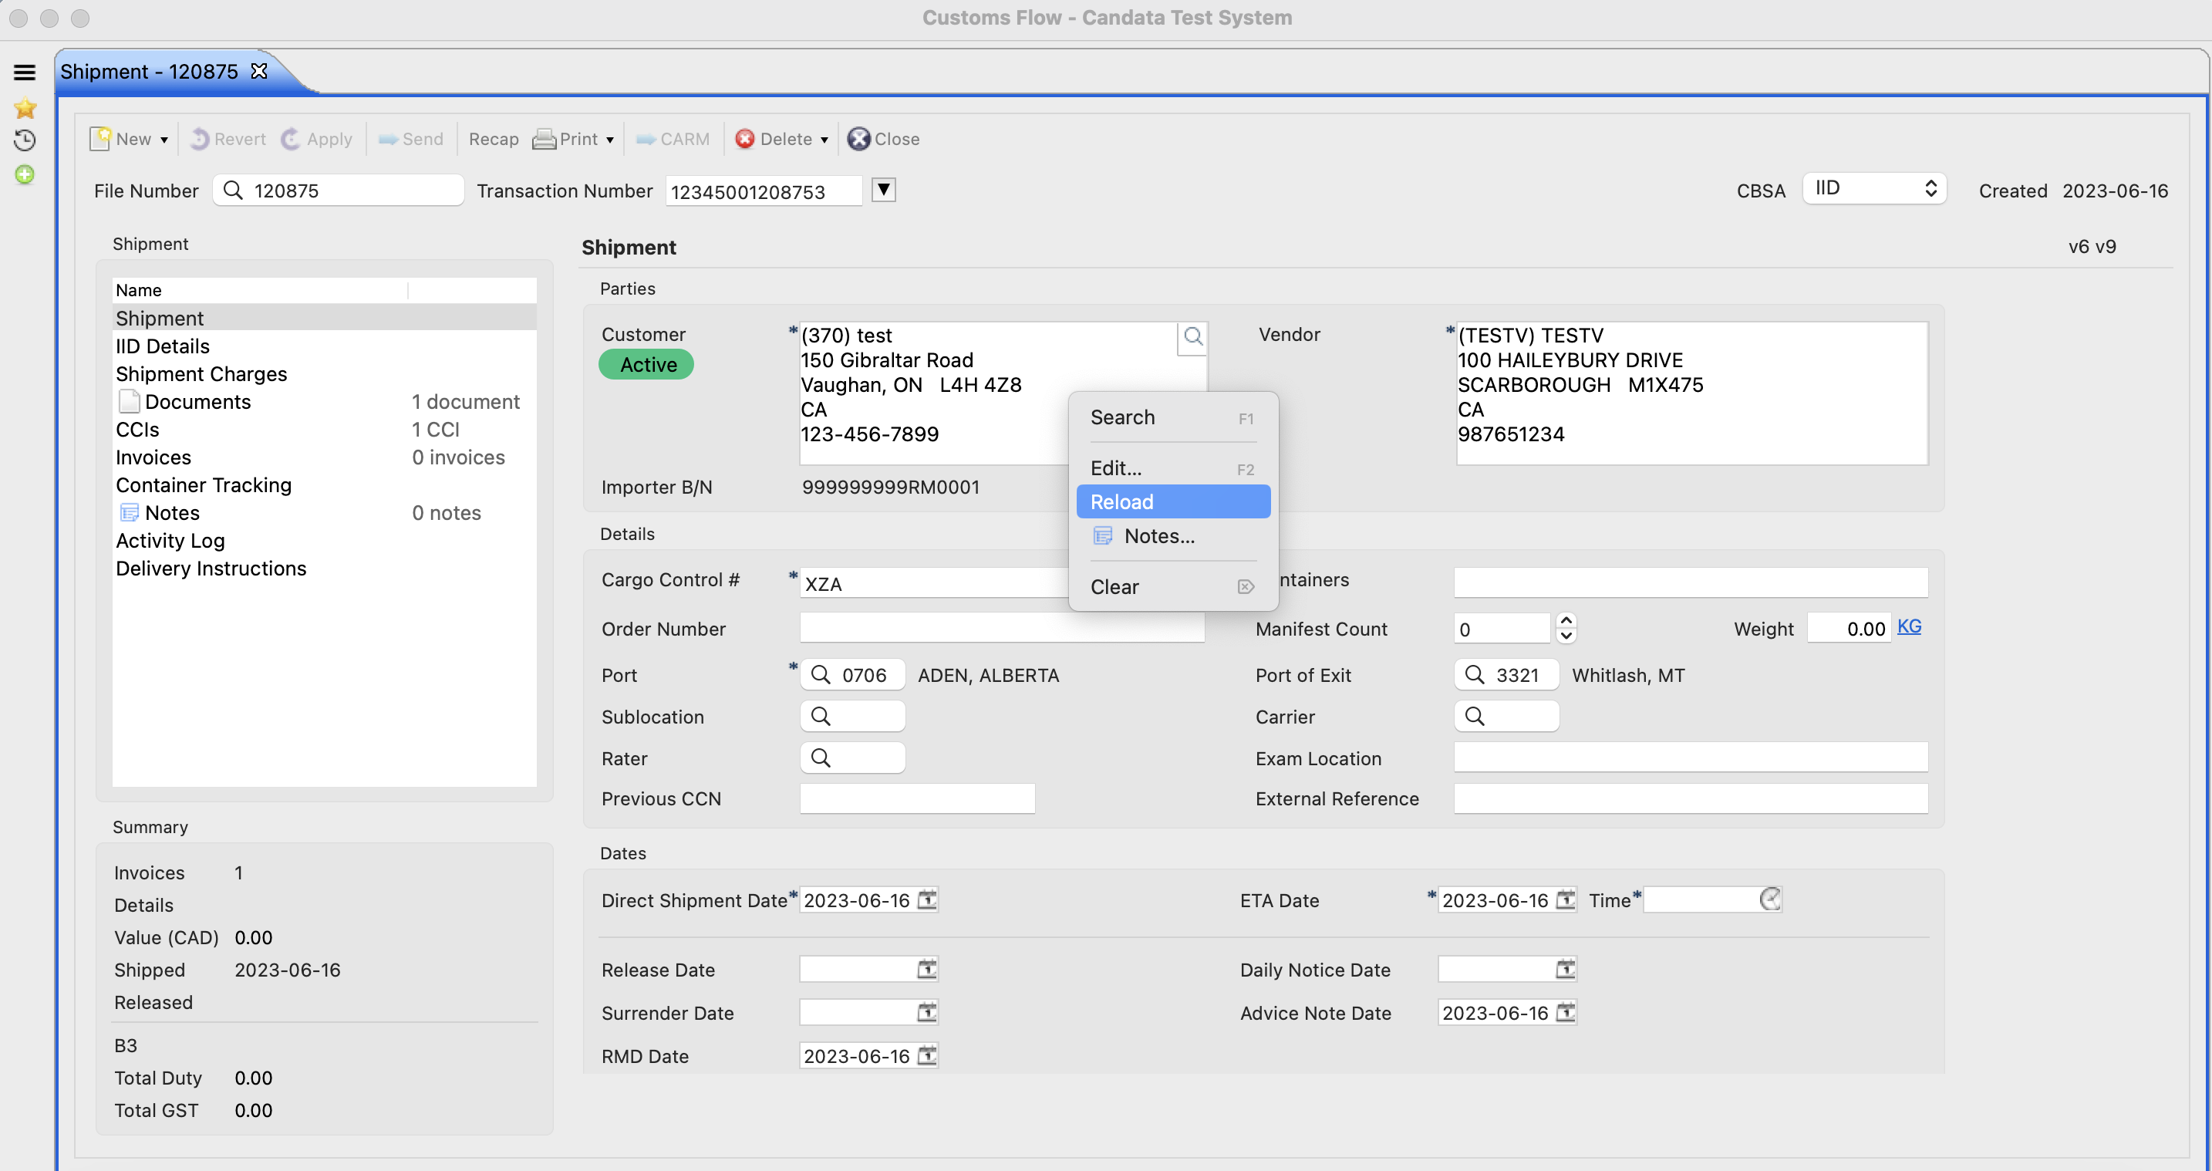Click the File Number search field
The height and width of the screenshot is (1171, 2212).
pyautogui.click(x=339, y=190)
